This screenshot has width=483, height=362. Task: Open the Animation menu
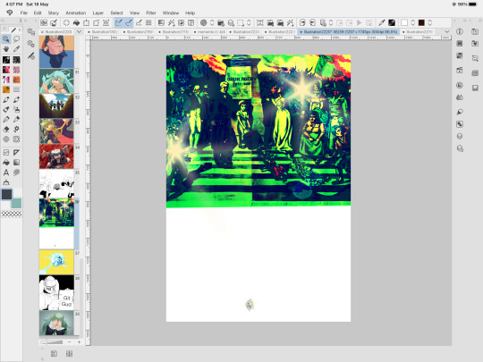(75, 13)
